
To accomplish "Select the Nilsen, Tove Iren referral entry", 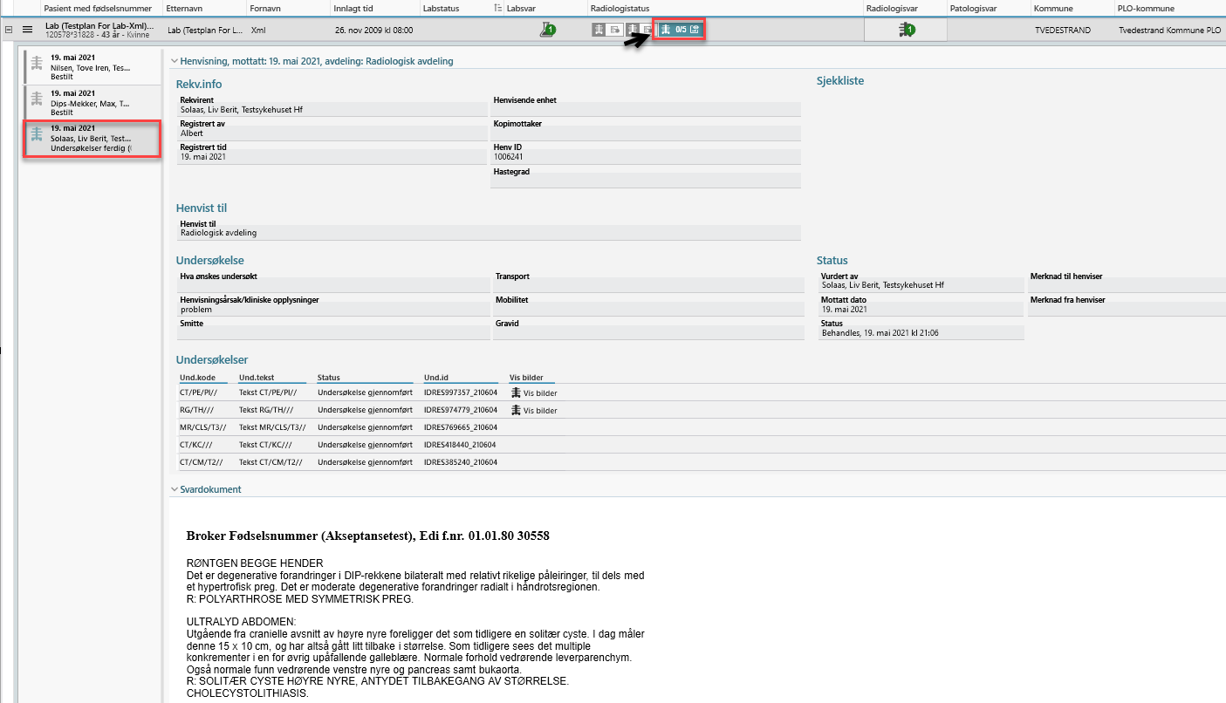I will [x=92, y=67].
